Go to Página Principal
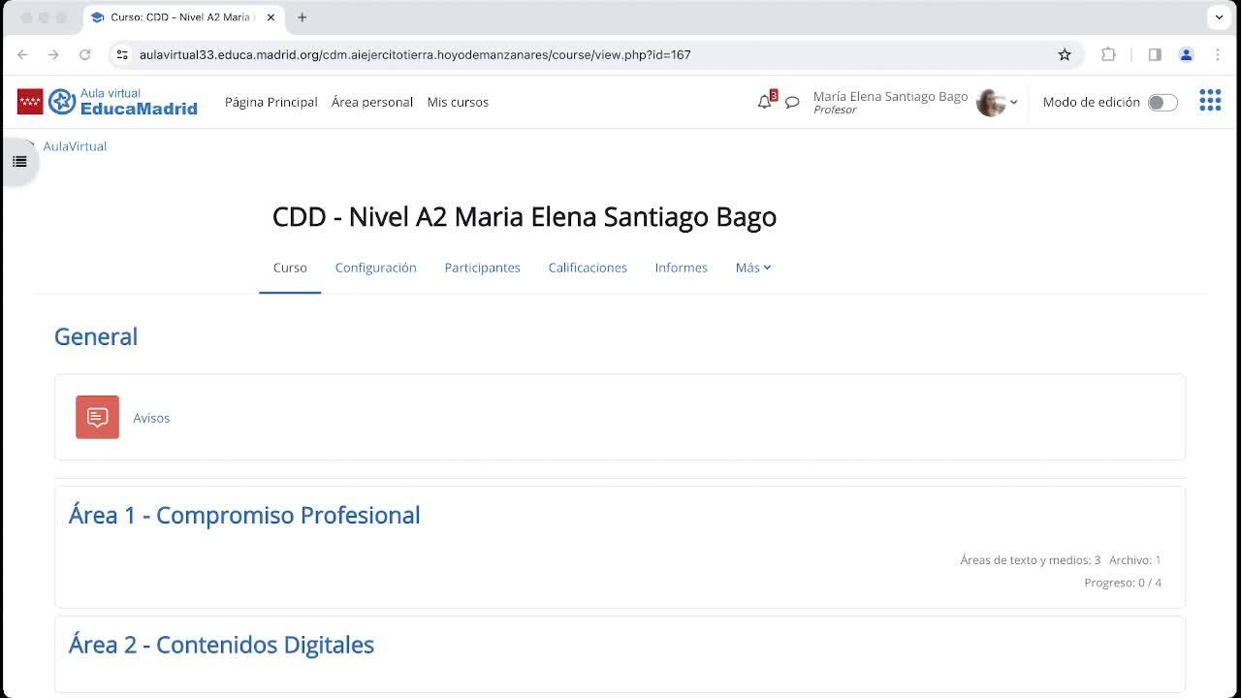The width and height of the screenshot is (1241, 698). click(x=271, y=102)
